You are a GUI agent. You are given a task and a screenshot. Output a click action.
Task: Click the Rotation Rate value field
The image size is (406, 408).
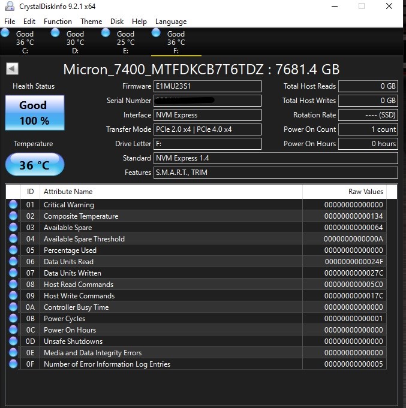[368, 115]
